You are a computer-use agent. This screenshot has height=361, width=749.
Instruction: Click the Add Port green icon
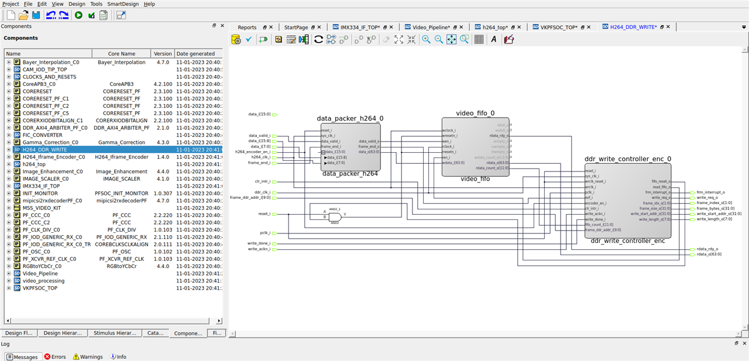click(263, 39)
